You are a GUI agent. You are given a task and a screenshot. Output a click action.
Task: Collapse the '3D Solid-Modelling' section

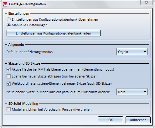[6, 104]
